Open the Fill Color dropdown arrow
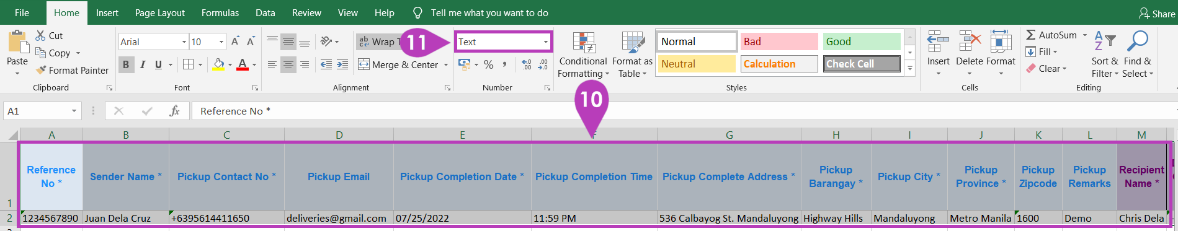 [230, 64]
